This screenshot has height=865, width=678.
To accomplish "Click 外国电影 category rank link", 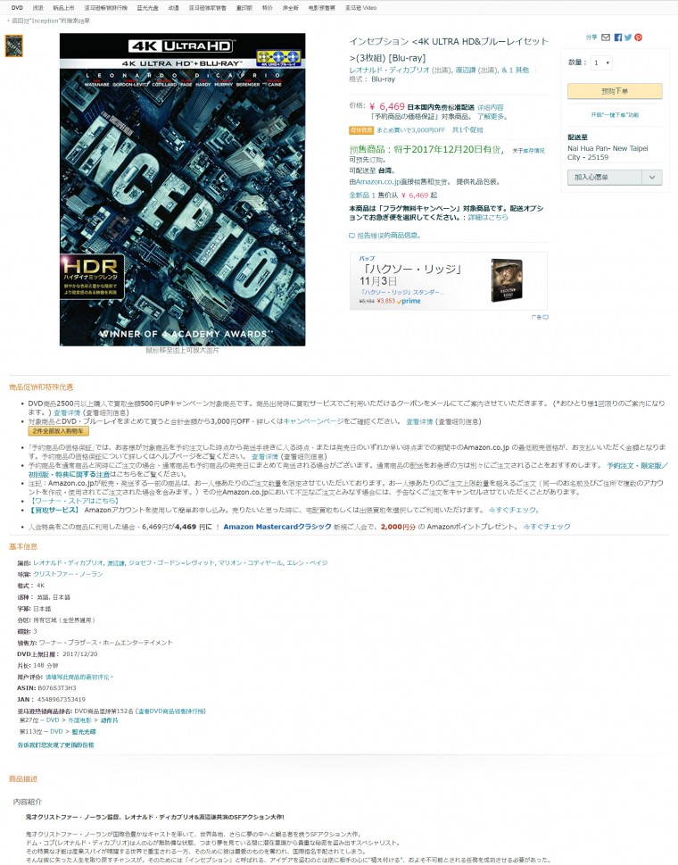I will tap(80, 720).
